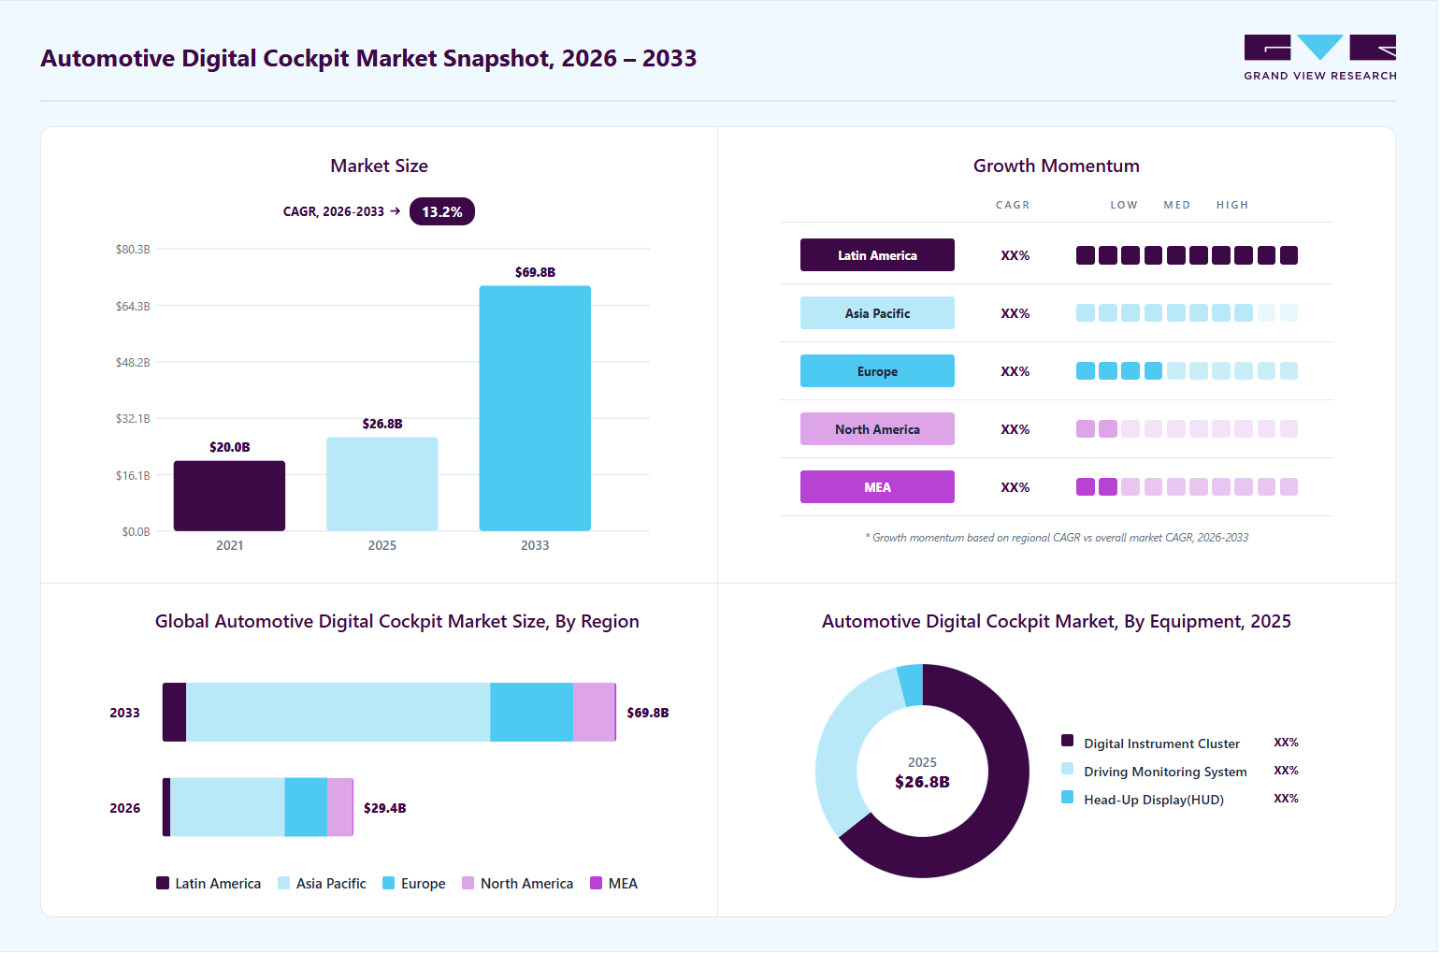Click the North America pill in Growth Momentum
Screen dimensions: 1440x953
point(877,429)
